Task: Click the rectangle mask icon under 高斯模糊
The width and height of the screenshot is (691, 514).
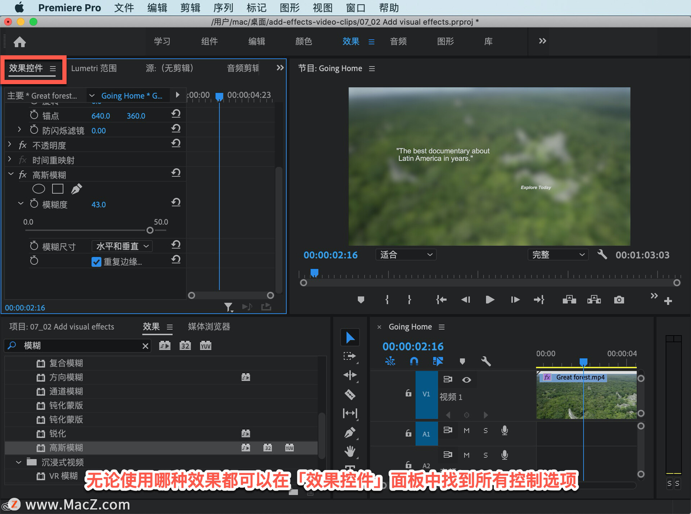Action: point(58,189)
